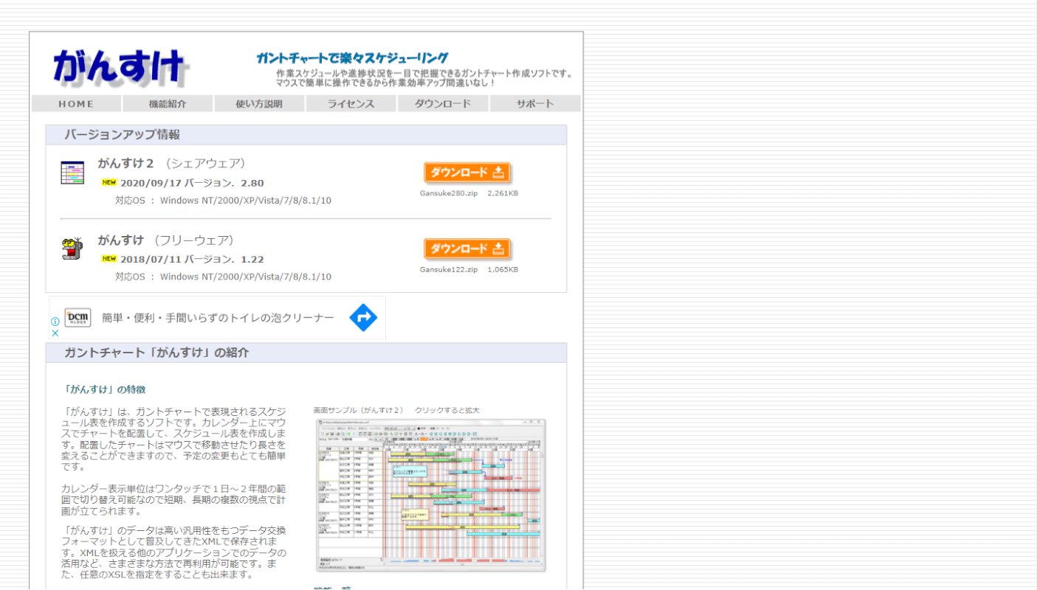The width and height of the screenshot is (1037, 590).
Task: Go to the HOME navigation tab
Action: click(76, 104)
